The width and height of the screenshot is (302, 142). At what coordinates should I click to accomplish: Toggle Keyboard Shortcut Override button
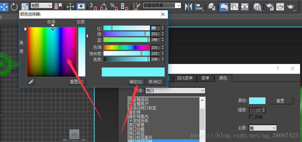[81, 6]
